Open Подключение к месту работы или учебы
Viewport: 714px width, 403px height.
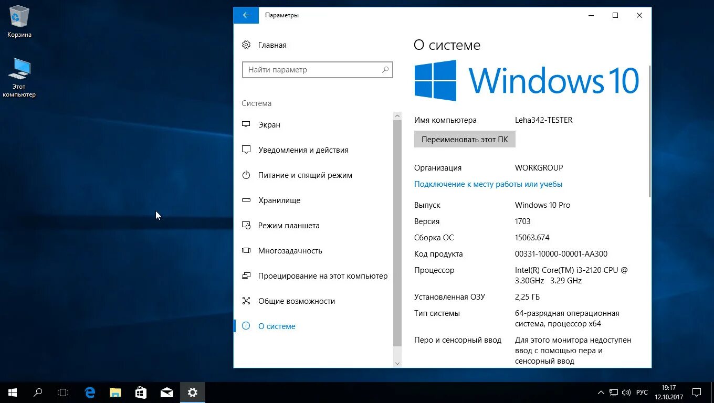488,184
